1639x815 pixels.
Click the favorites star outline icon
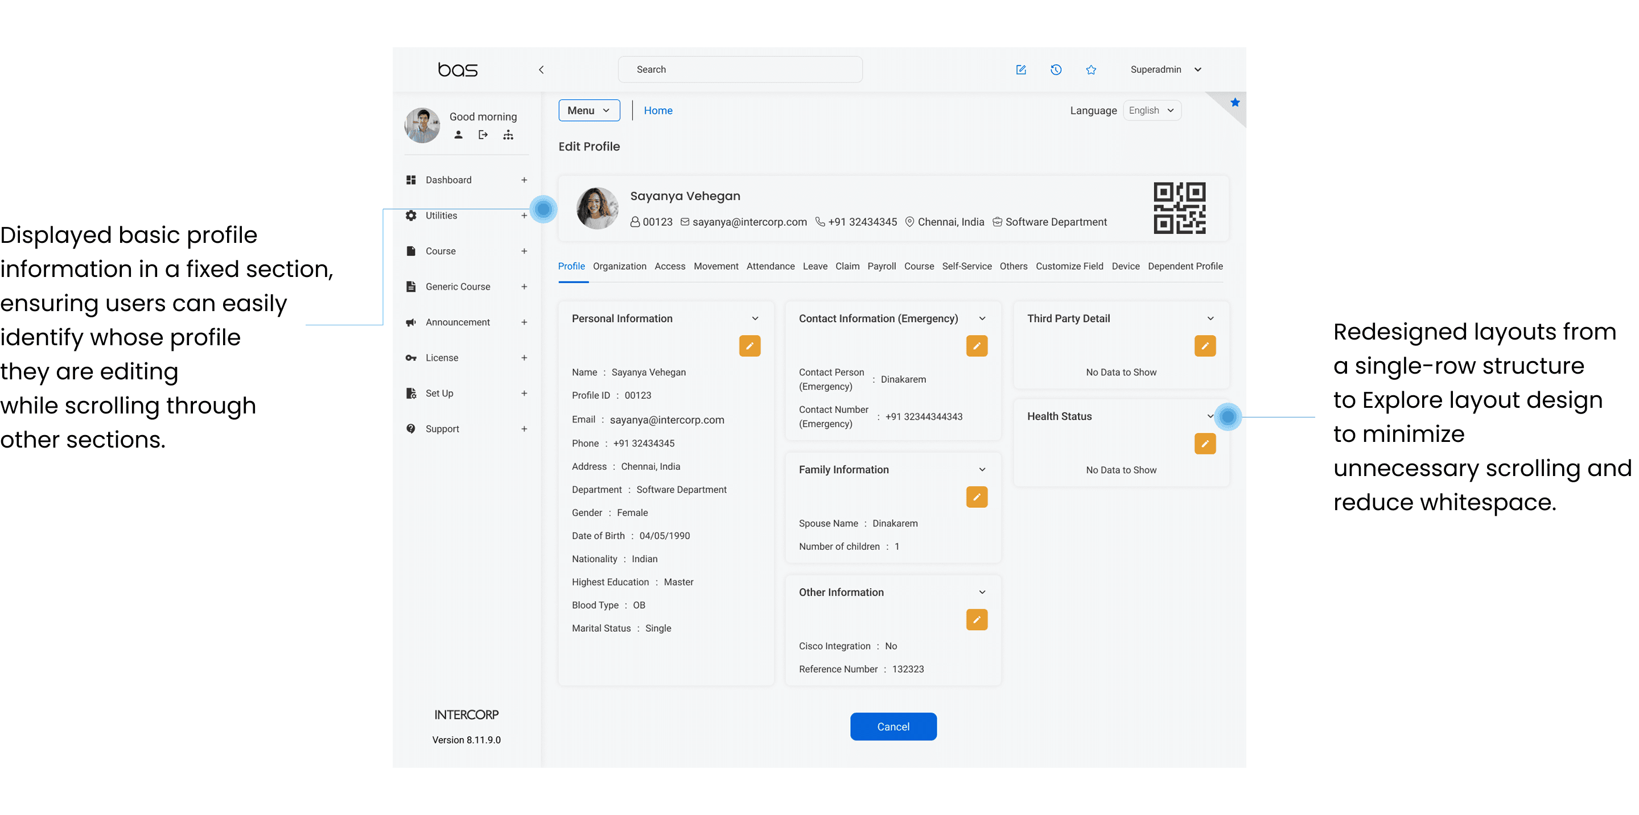(1090, 70)
